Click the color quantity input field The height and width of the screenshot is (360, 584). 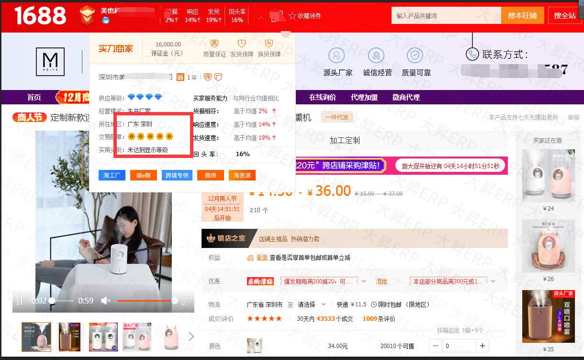click(459, 346)
